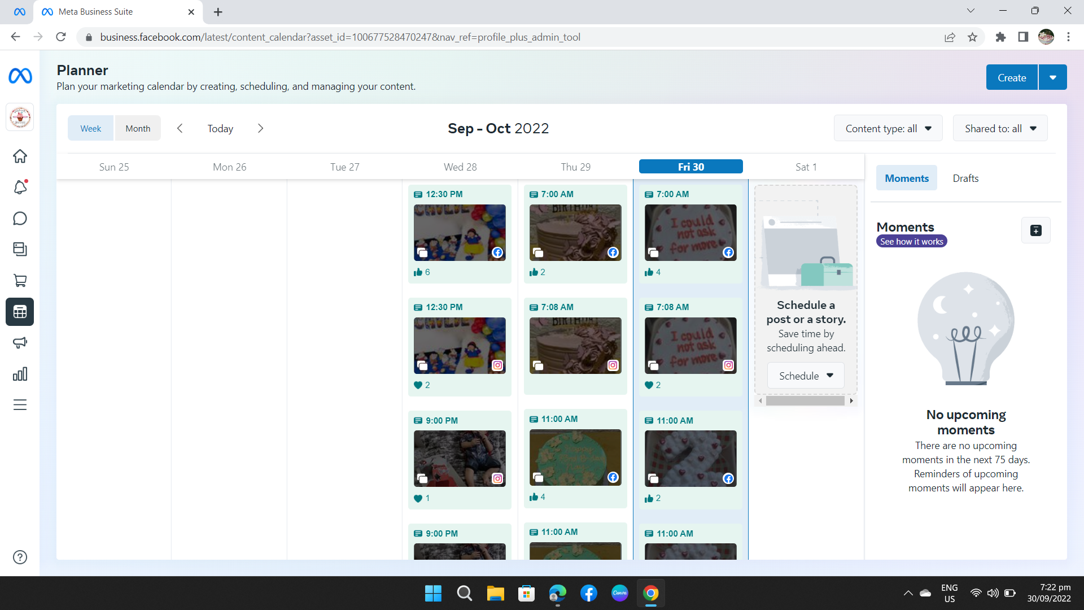This screenshot has height=610, width=1084.
Task: Switch to Drafts tab
Action: pos(965,178)
